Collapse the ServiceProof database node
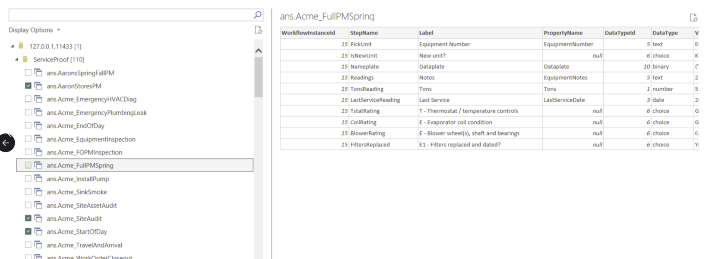Viewport: 709px width, 259px height. pos(16,59)
